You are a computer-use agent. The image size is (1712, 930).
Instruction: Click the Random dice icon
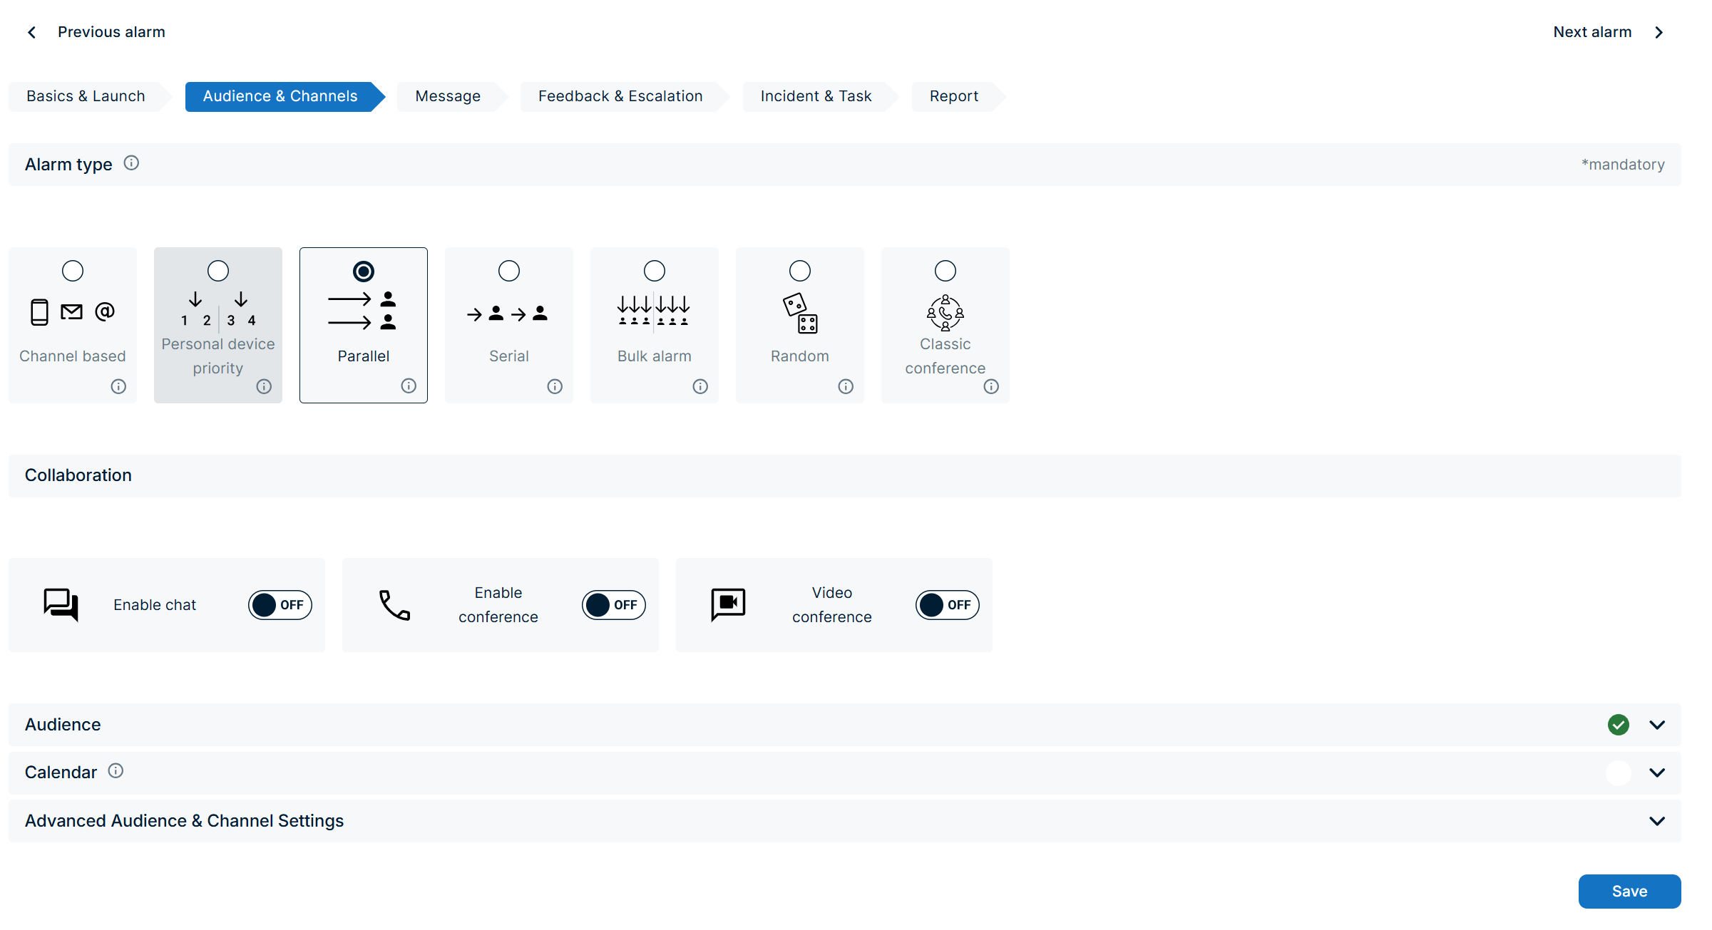click(799, 313)
